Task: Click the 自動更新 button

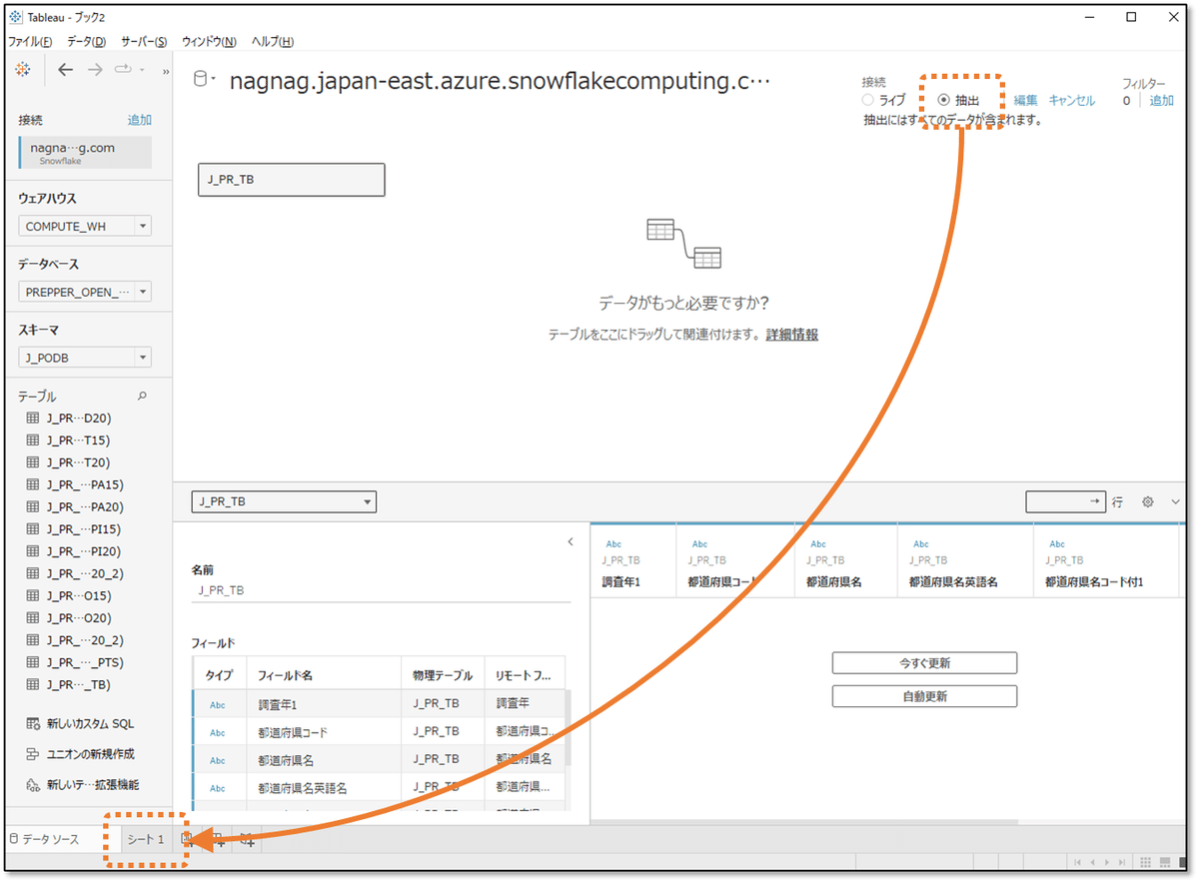Action: click(x=924, y=696)
